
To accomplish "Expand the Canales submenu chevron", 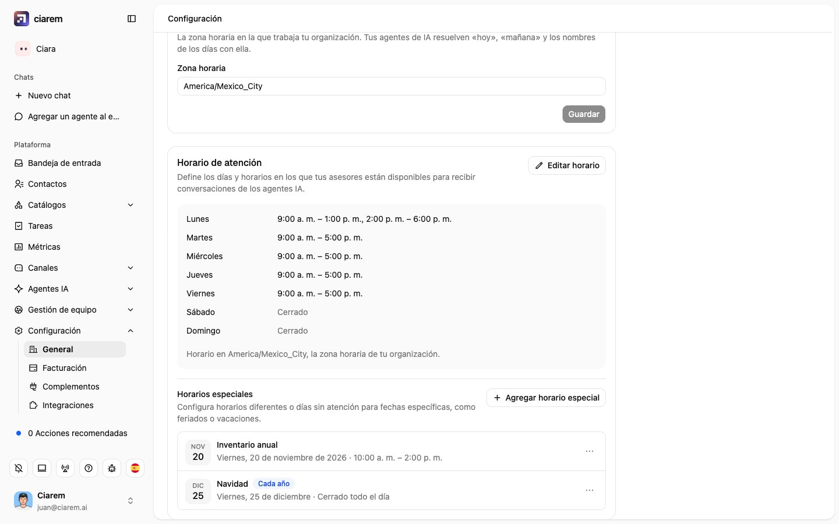I will click(x=131, y=268).
